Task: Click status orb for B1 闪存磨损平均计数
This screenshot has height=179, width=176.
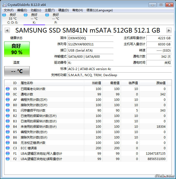Action: pos(8,110)
